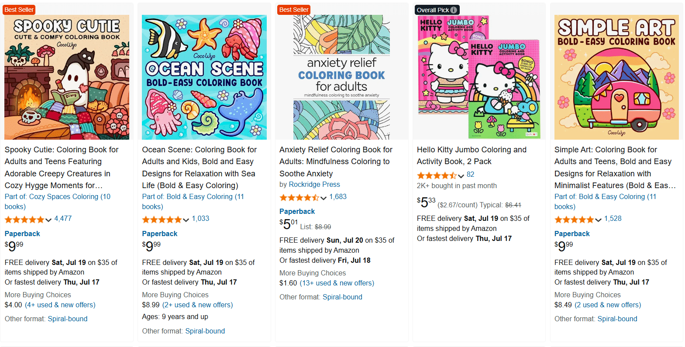Open Spooky Cutie star rating popover
This screenshot has width=685, height=347.
click(24, 219)
